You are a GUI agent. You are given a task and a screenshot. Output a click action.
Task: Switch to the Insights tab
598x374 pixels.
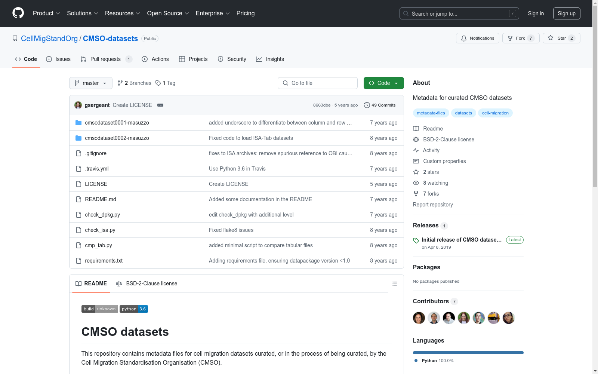tap(270, 59)
